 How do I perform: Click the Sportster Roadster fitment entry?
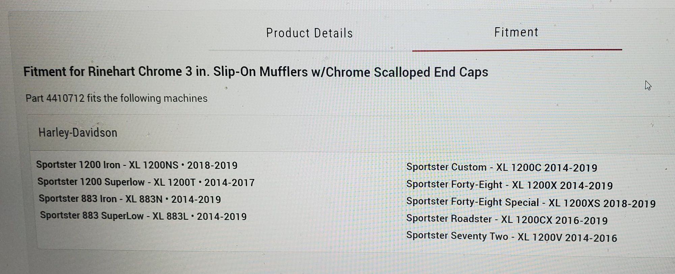pos(507,220)
